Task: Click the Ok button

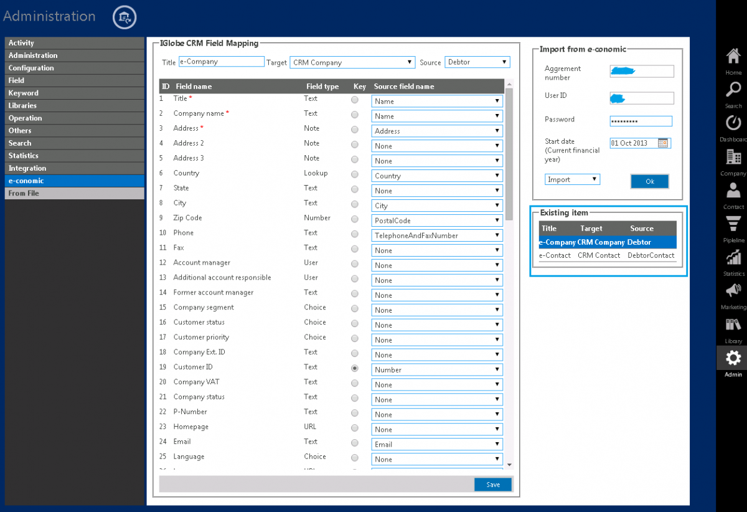Action: click(650, 181)
